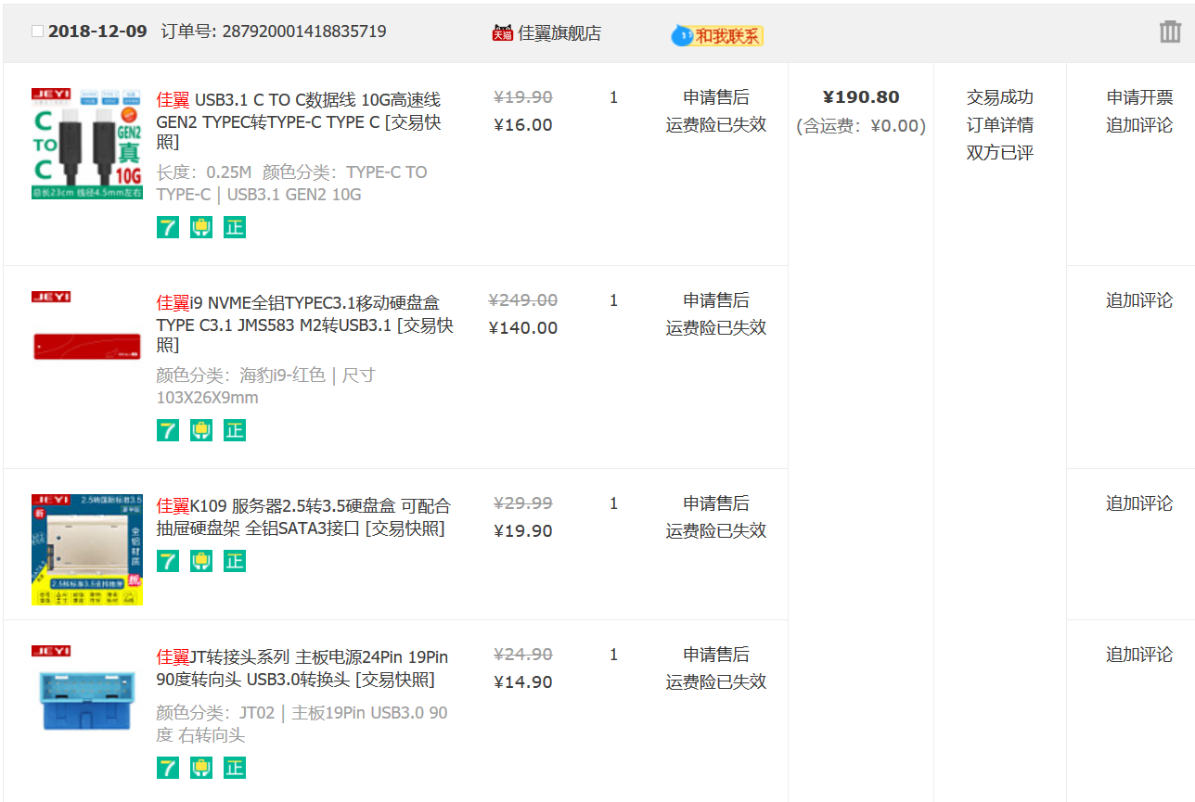1195x802 pixels.
Task: Click spec text 长度: 0.25M
Action: pyautogui.click(x=204, y=172)
